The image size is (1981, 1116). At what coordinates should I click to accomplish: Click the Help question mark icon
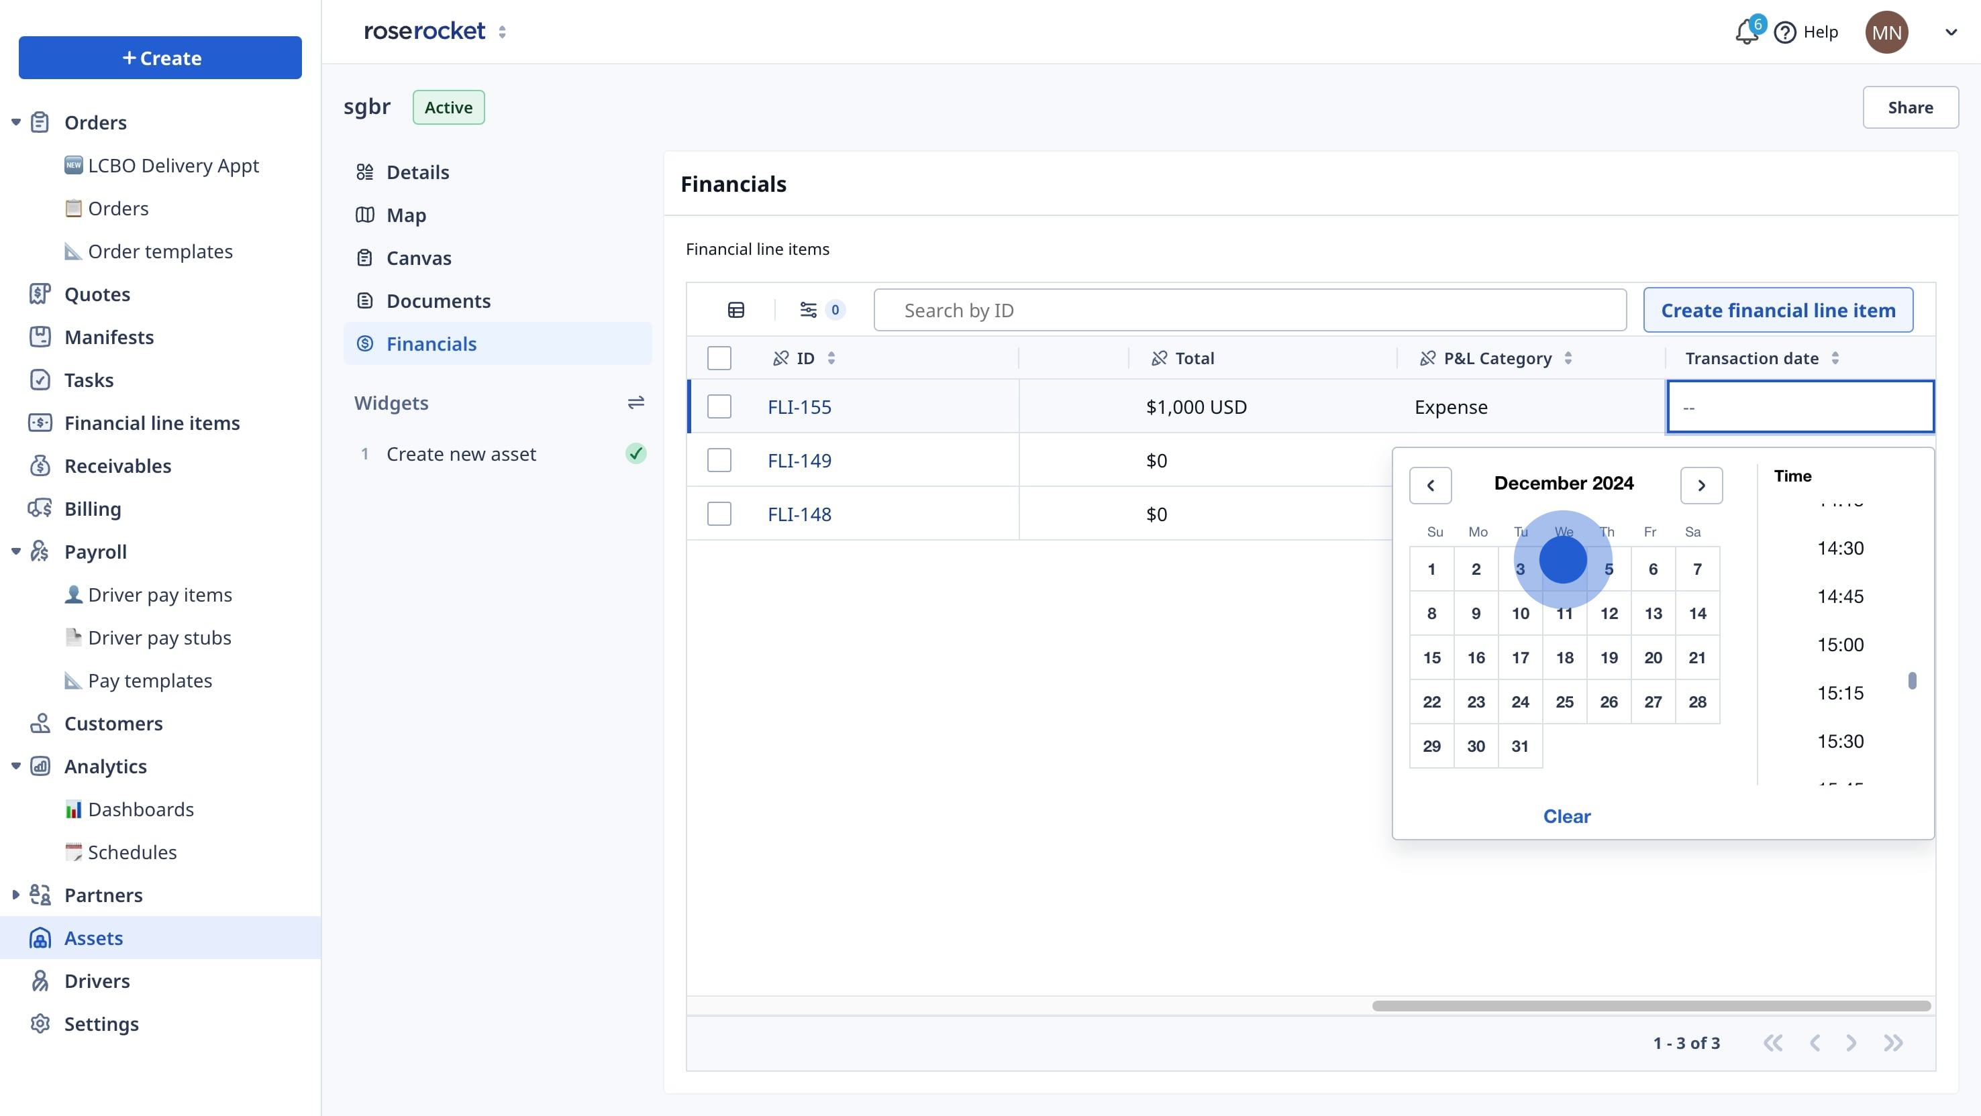(1785, 32)
